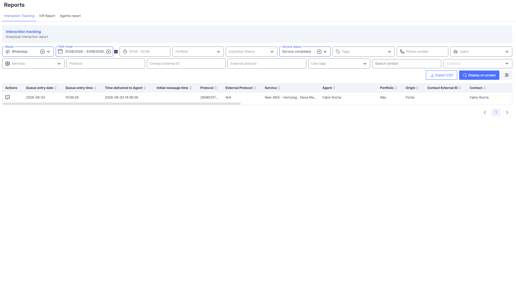Focus the Phone number field
Screen dimensions: 516x286
(423, 52)
